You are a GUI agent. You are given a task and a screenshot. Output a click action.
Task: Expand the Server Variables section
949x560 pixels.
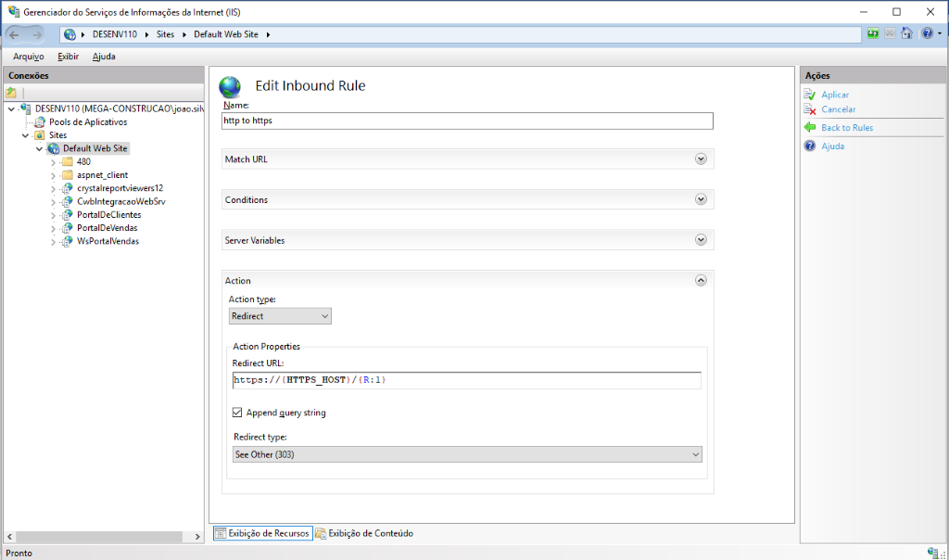[x=701, y=240]
